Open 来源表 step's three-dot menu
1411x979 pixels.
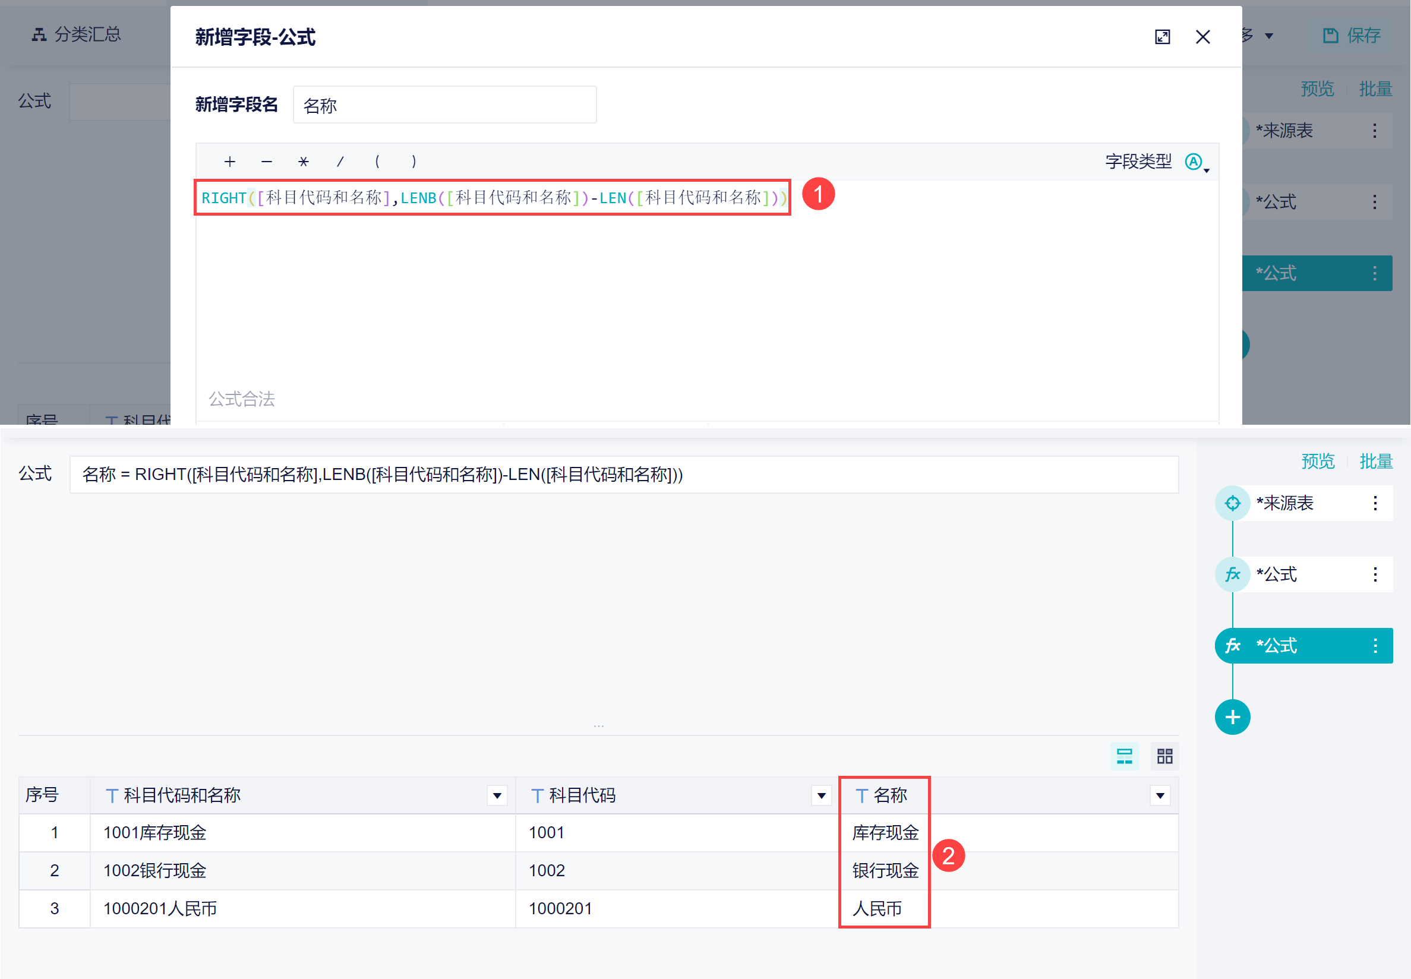click(1375, 503)
